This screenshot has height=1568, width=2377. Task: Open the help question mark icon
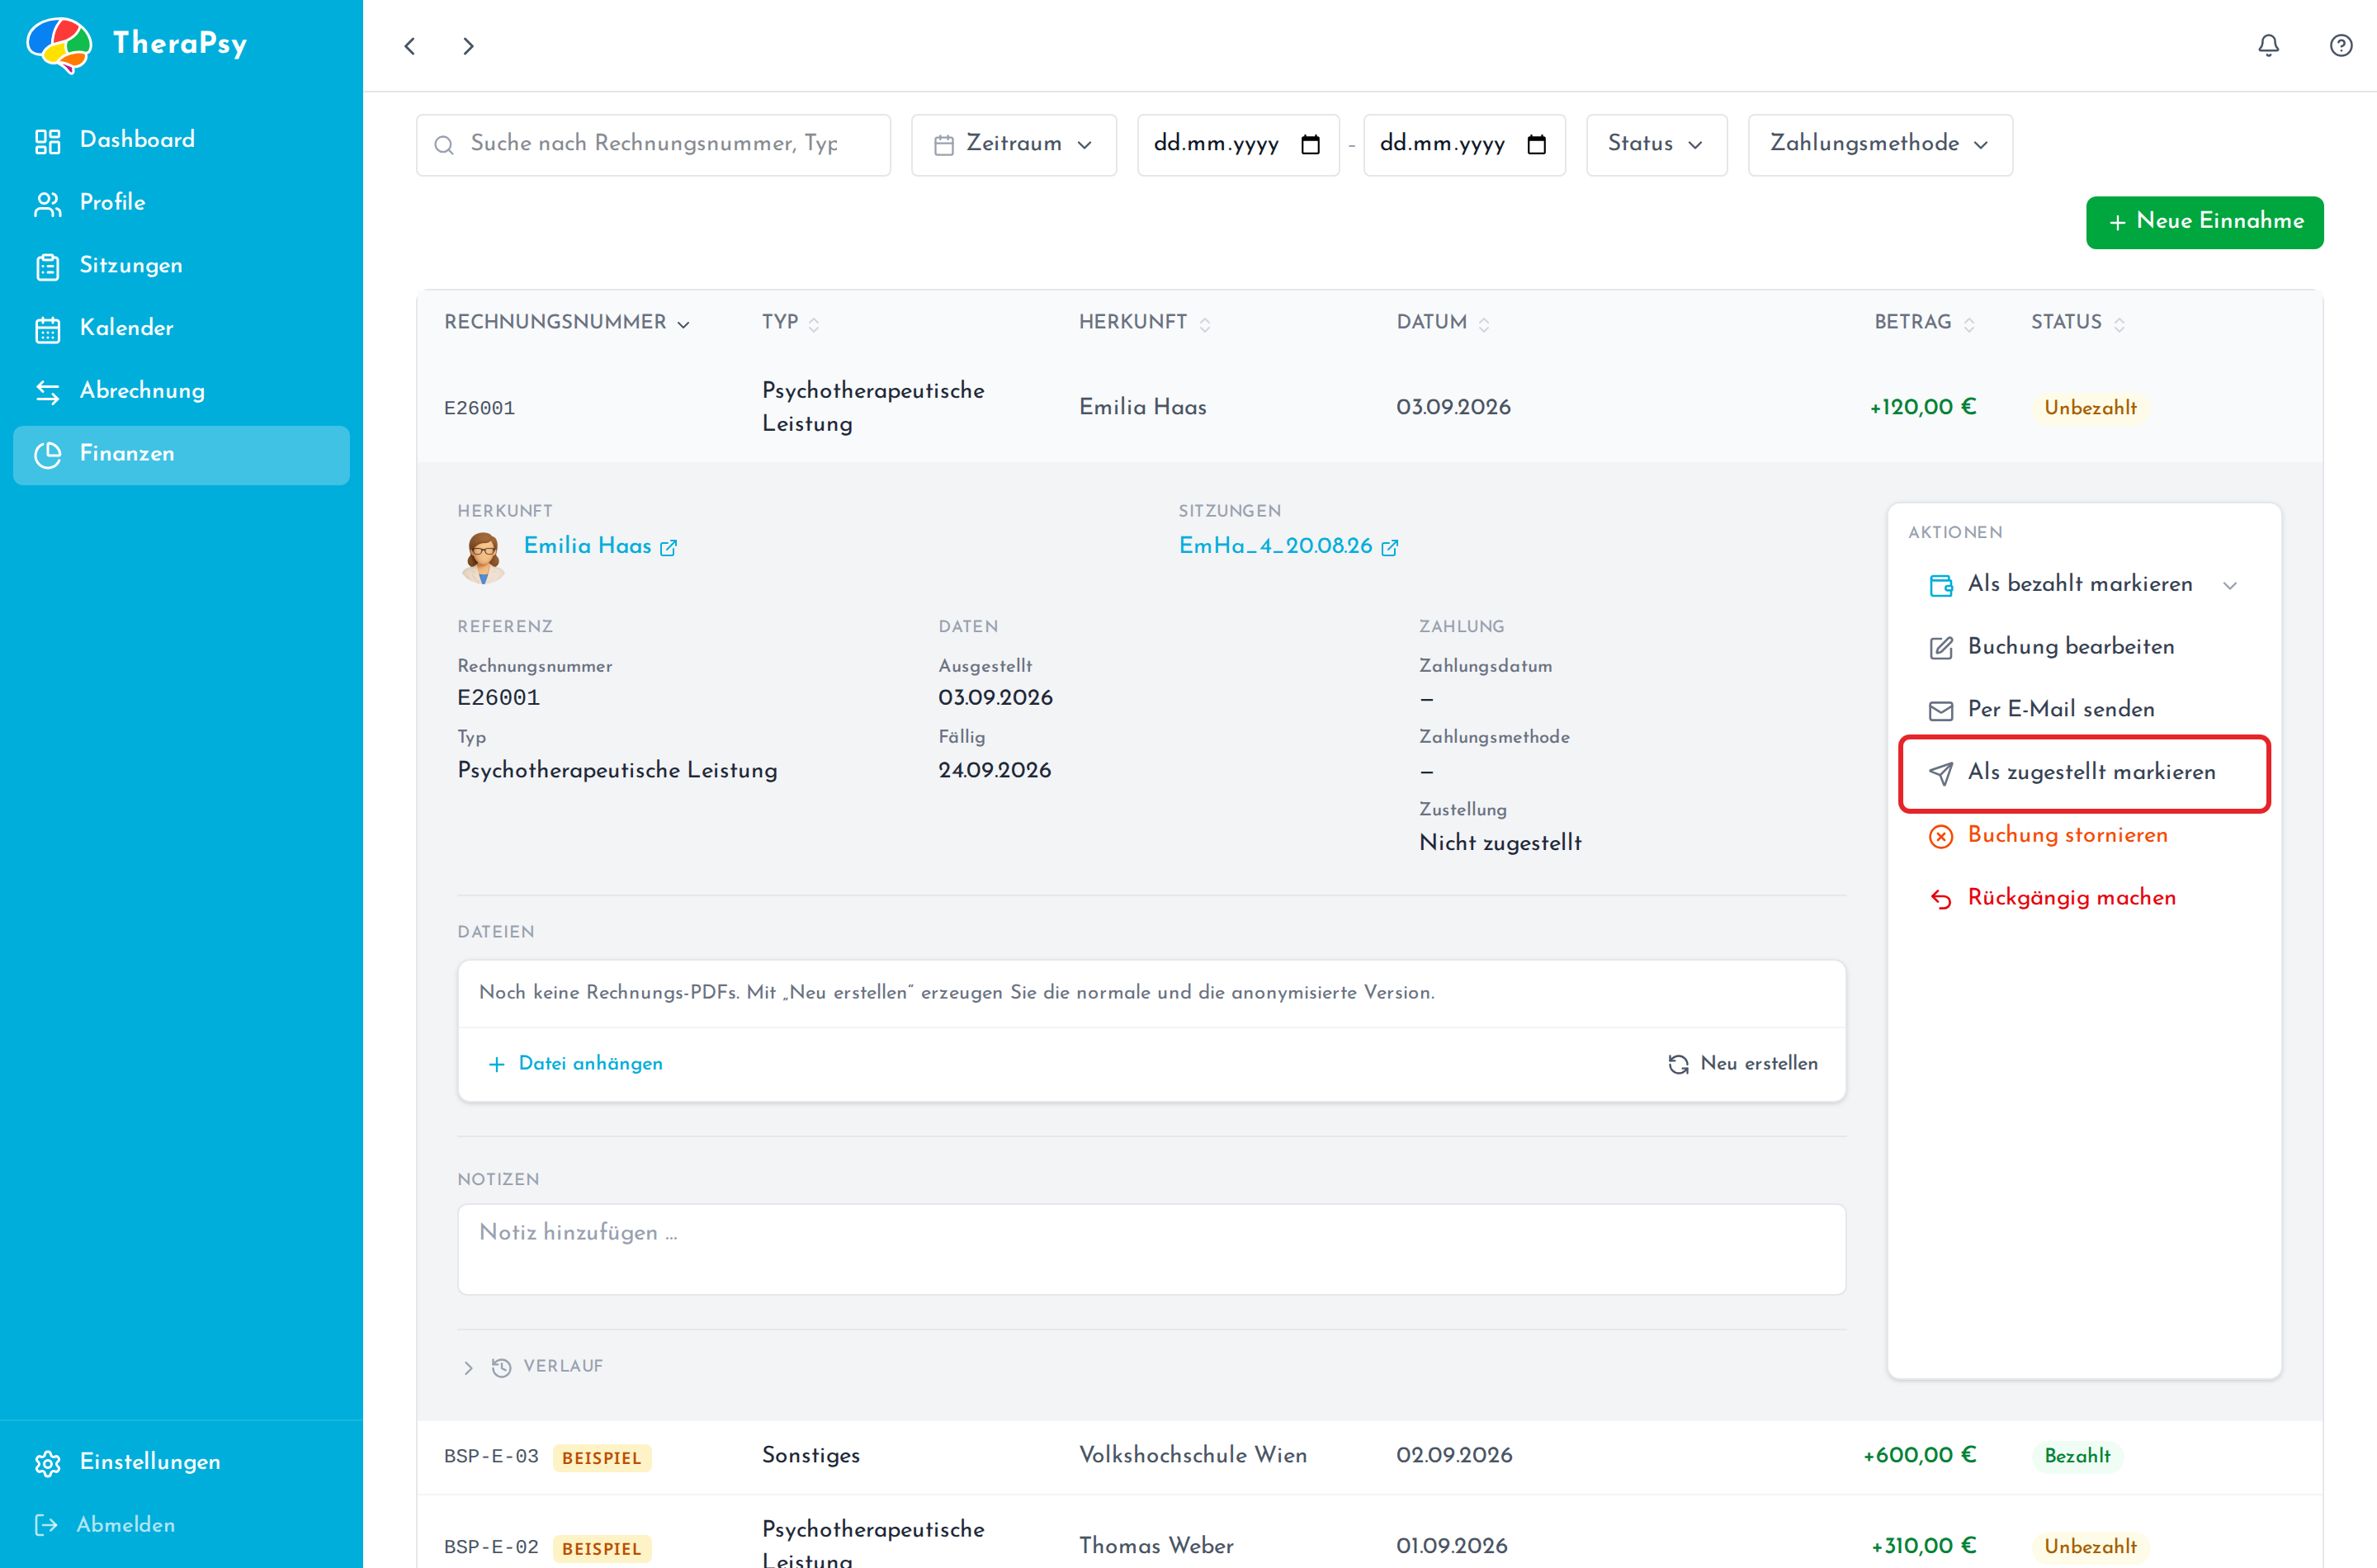point(2340,45)
